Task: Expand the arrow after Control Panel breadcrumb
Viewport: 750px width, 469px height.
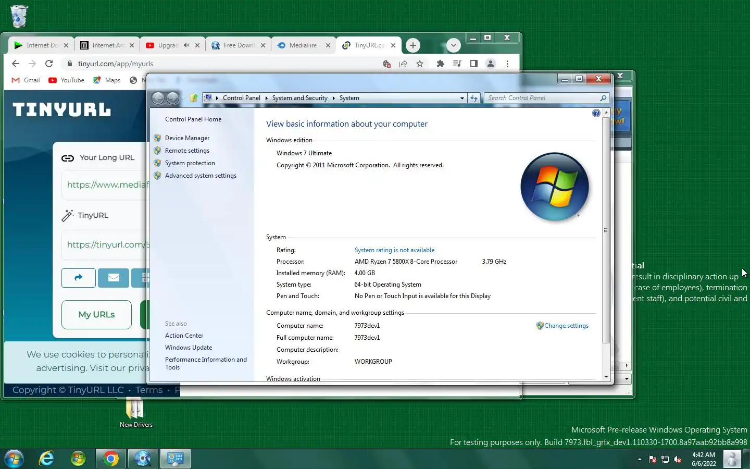Action: 266,98
